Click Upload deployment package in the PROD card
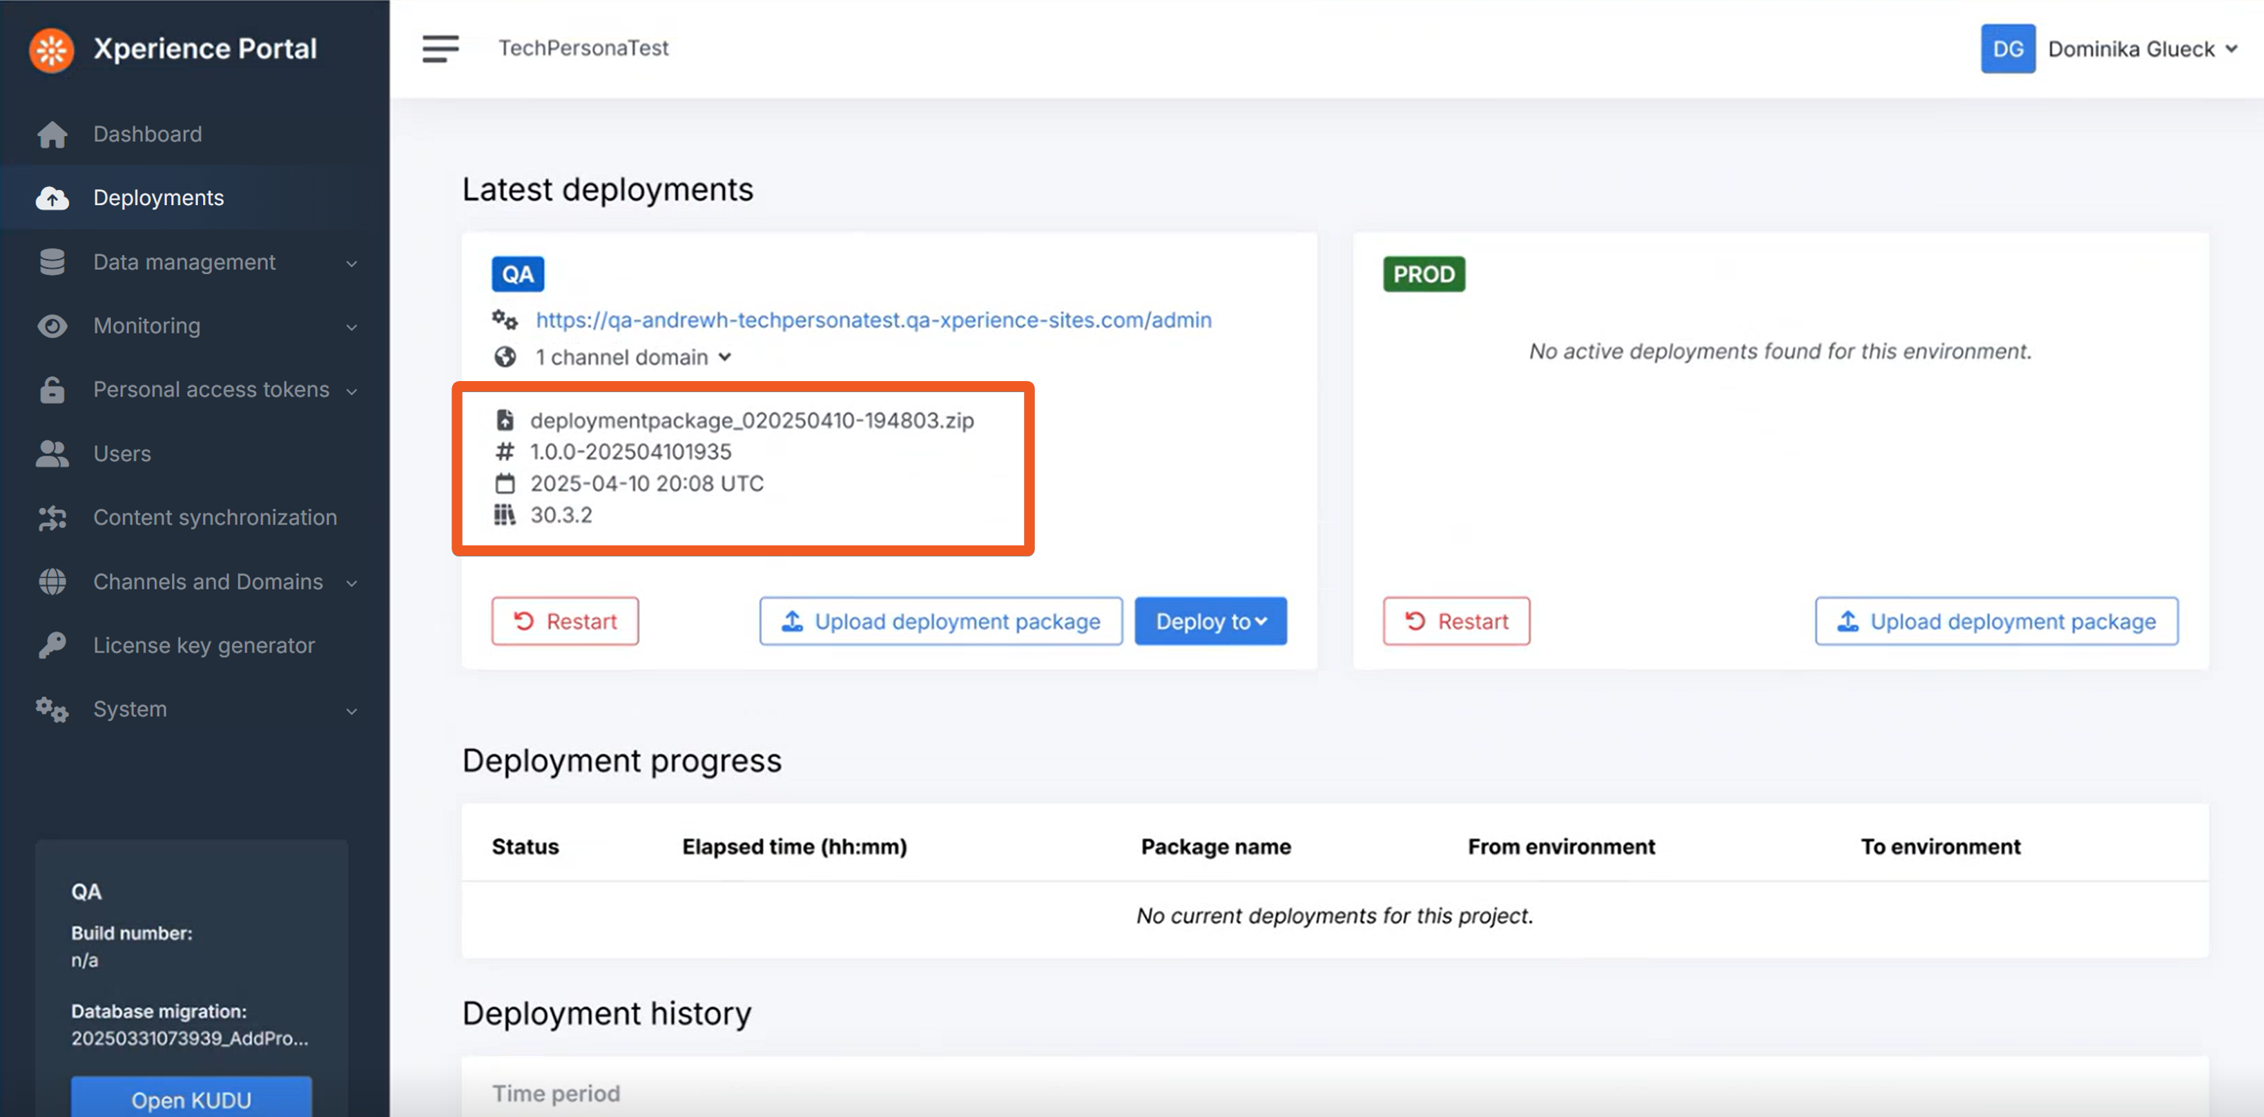 (1996, 621)
